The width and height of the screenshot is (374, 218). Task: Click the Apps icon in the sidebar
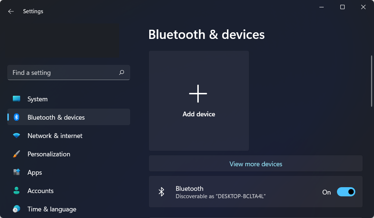coord(16,172)
